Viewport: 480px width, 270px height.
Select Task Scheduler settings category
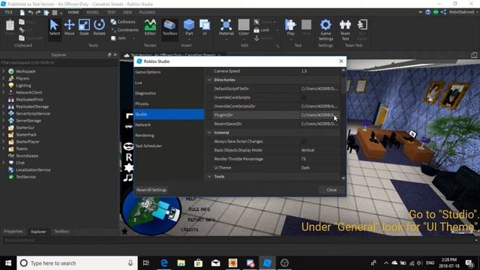point(169,145)
